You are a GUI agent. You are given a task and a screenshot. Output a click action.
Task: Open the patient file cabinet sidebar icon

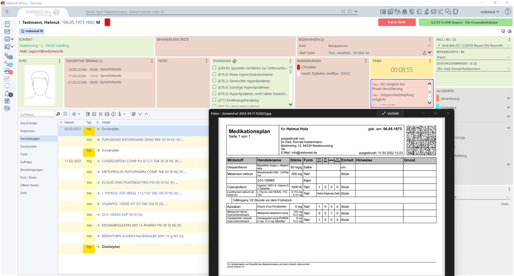click(x=7, y=24)
